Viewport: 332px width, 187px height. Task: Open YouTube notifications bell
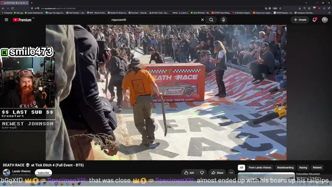click(x=314, y=20)
